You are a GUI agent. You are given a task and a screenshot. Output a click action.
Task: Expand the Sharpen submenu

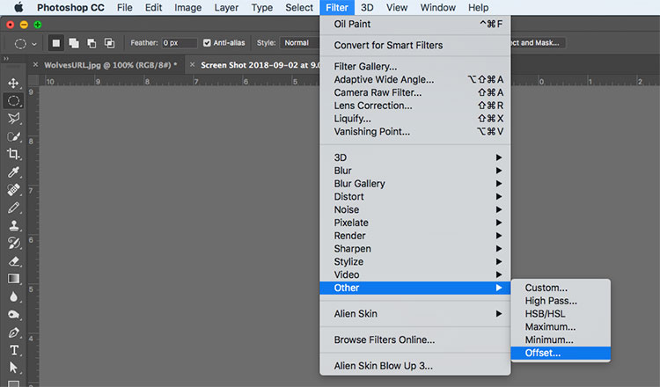tap(415, 249)
